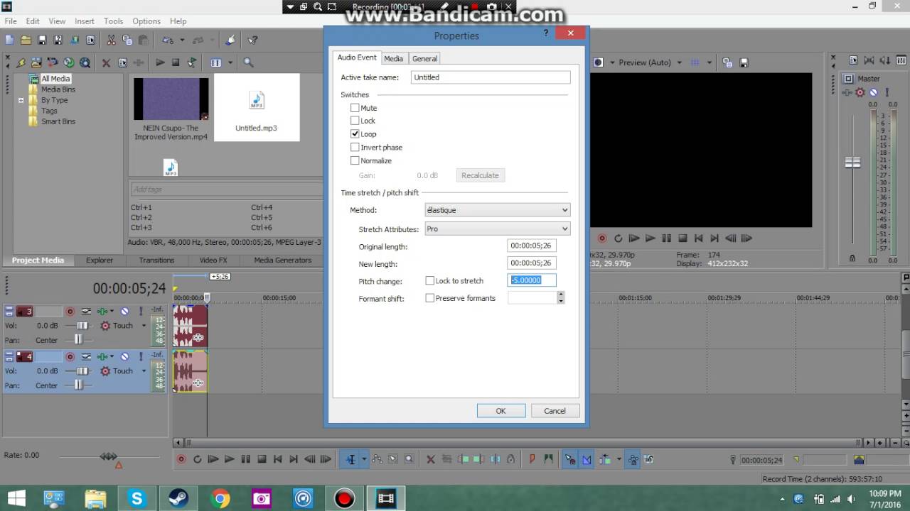Image resolution: width=910 pixels, height=511 pixels.
Task: Click the Insert Region green flags icon
Action: pyautogui.click(x=548, y=459)
